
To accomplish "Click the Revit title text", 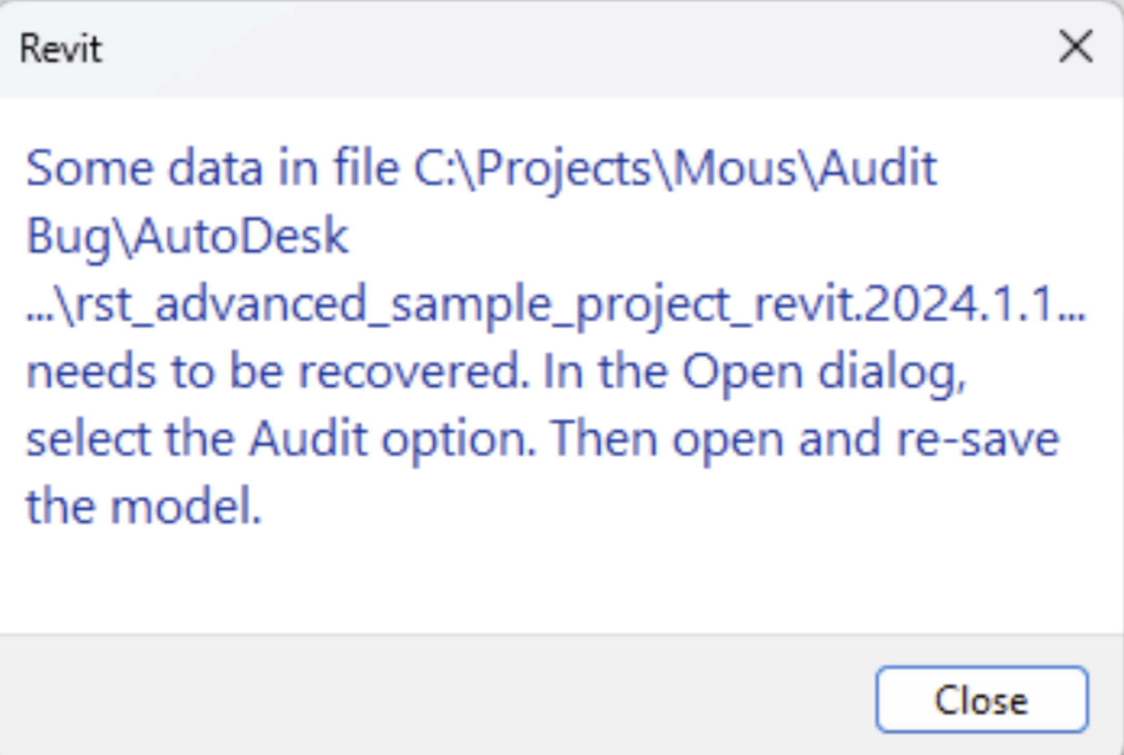I will point(61,49).
